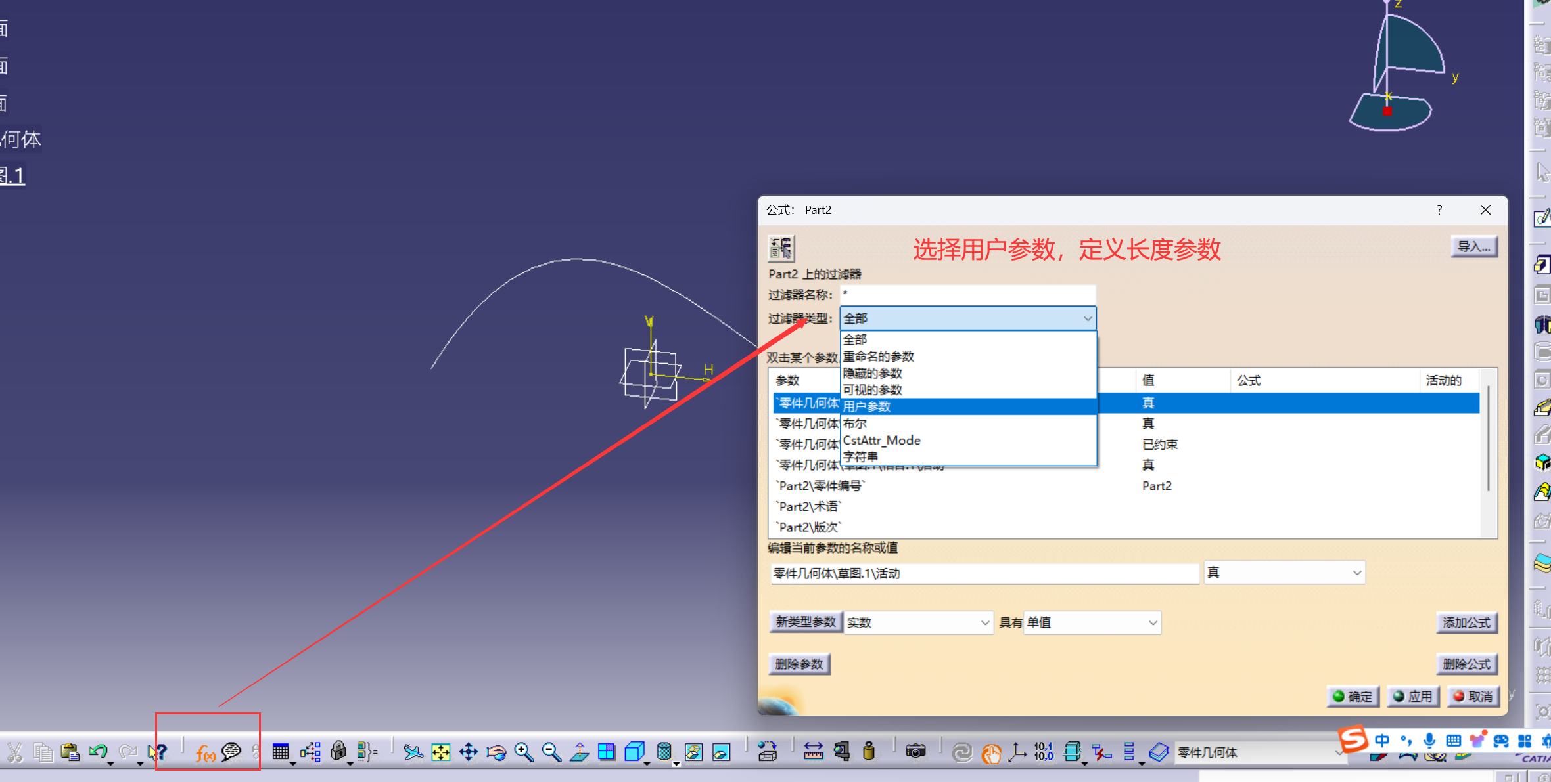Click the Design Table grid icon
This screenshot has height=782, width=1551.
click(281, 752)
